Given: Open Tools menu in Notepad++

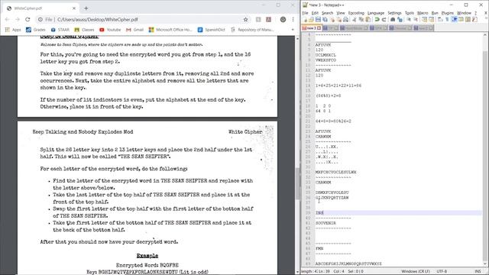Looking at the screenshot, I should (x=410, y=13).
